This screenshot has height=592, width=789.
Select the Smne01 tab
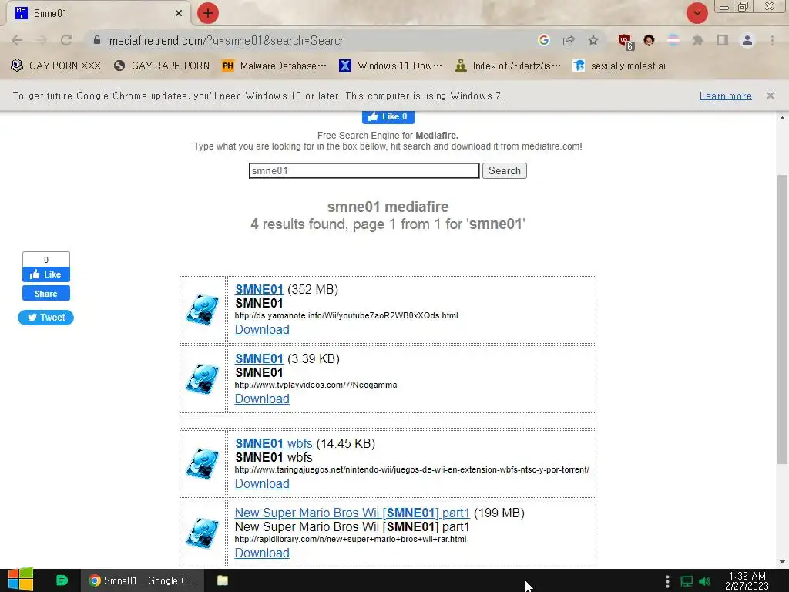tap(98, 14)
